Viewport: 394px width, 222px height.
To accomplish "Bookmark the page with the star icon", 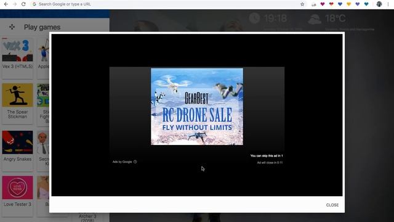I will (302, 4).
